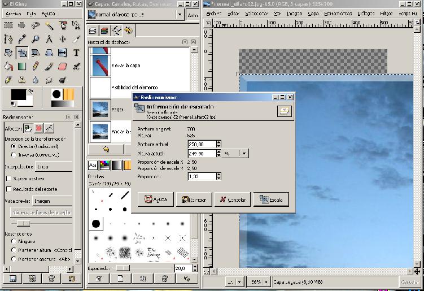This screenshot has width=424, height=291.
Task: Click the grid lines slider in tool options
Action: pyautogui.click(x=24, y=223)
